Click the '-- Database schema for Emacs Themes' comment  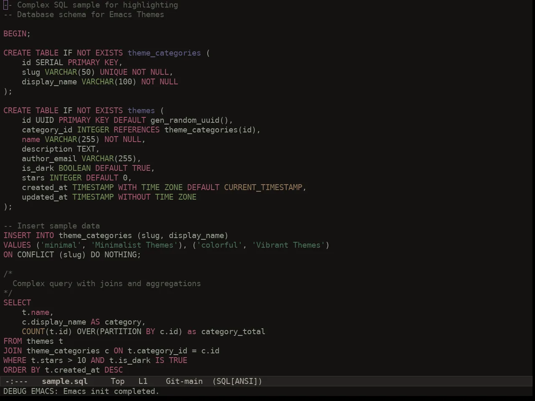tap(84, 15)
